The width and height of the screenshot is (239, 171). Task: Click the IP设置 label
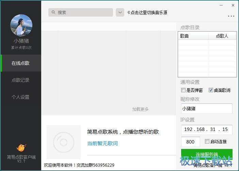point(187,120)
